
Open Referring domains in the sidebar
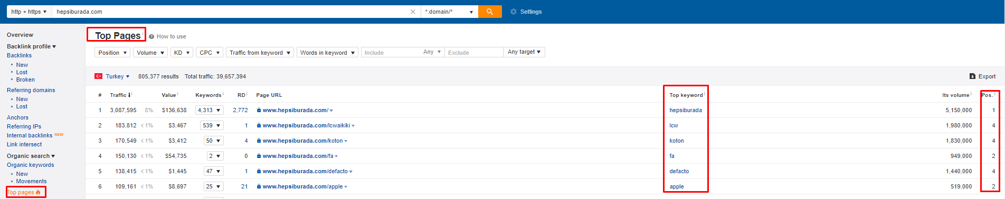31,90
